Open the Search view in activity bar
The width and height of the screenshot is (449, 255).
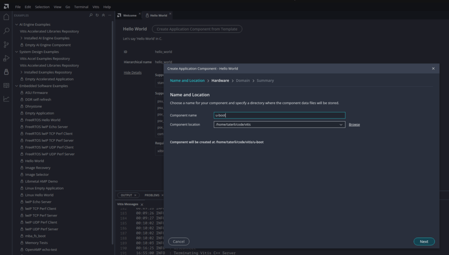[x=6, y=31]
